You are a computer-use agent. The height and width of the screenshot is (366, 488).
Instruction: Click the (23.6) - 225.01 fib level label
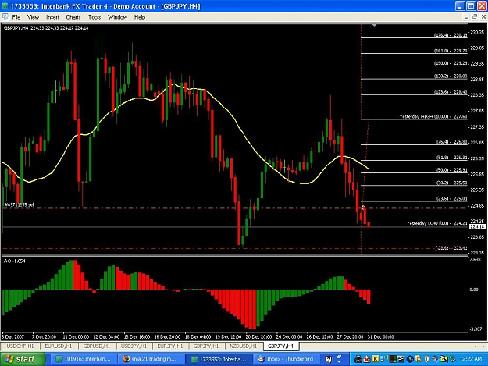(x=451, y=198)
